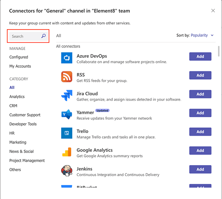Click the Yammer Updated badge
222x199 pixels.
tap(102, 110)
